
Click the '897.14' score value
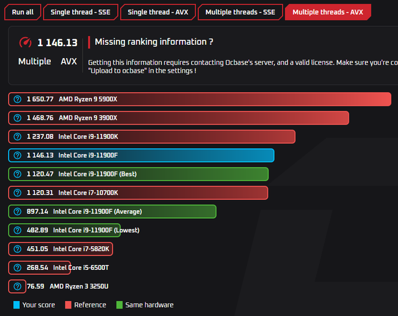(x=37, y=211)
